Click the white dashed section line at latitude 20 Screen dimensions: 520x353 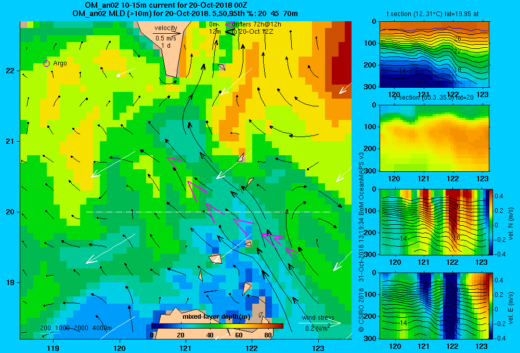(209, 212)
